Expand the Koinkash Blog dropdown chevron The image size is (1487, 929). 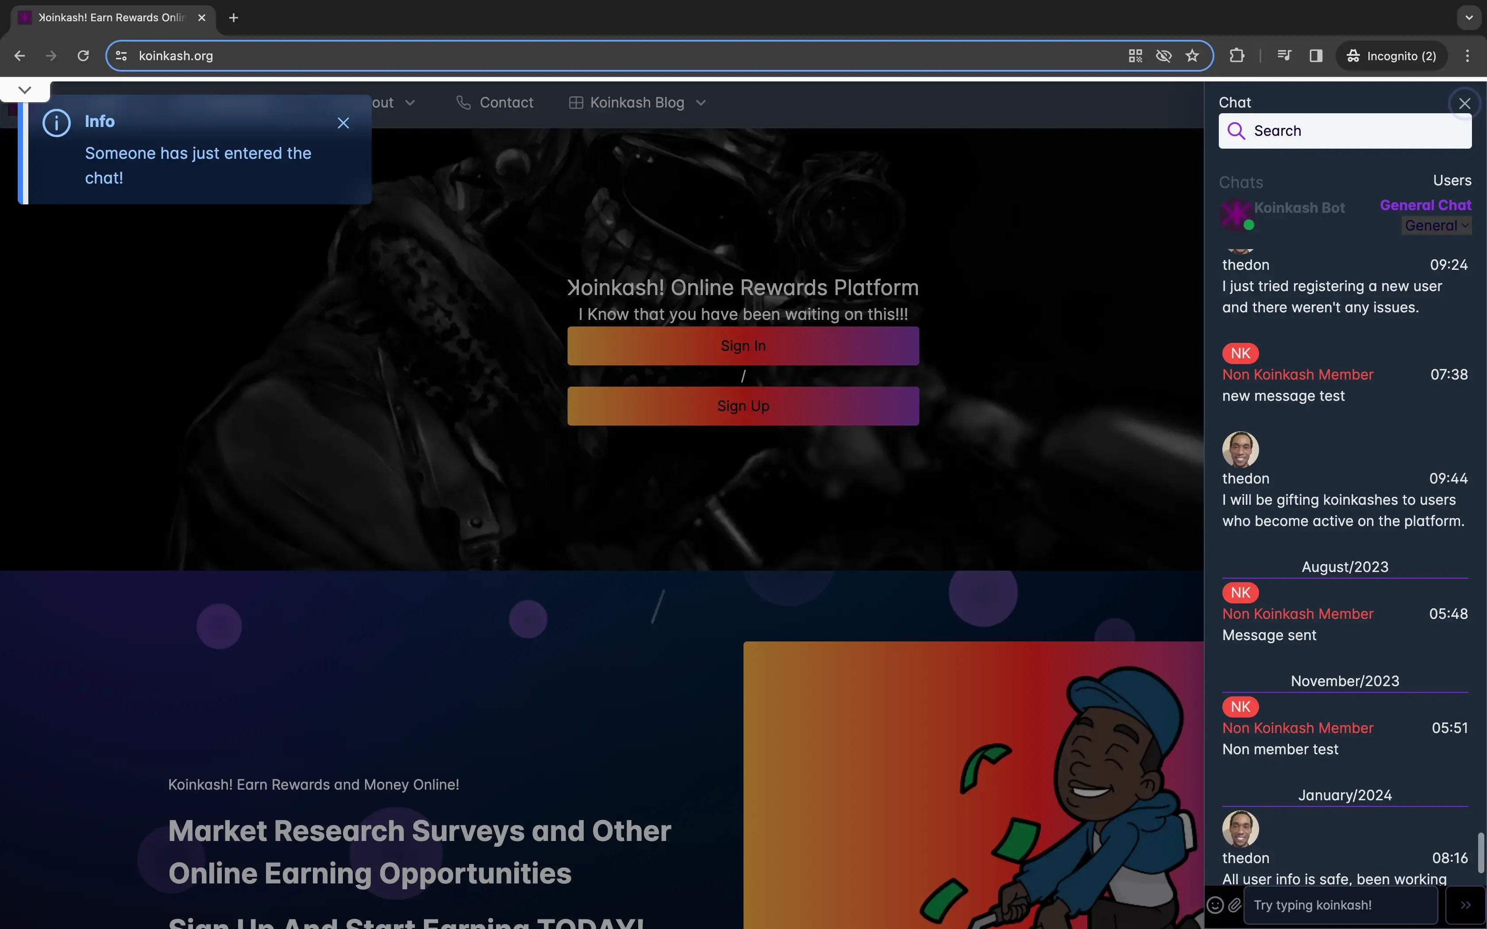701,103
